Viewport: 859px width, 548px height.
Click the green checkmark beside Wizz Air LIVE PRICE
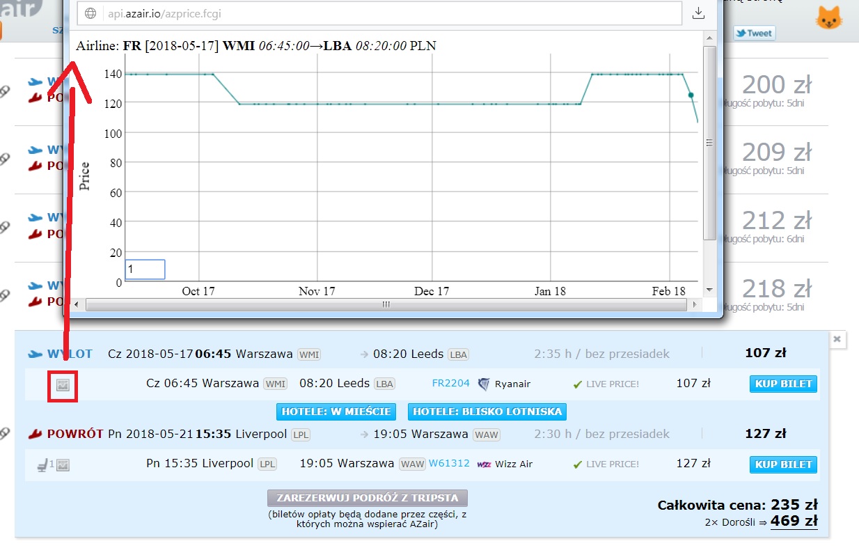577,464
